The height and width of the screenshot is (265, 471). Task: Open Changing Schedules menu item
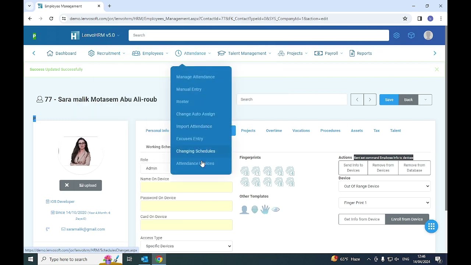196,151
